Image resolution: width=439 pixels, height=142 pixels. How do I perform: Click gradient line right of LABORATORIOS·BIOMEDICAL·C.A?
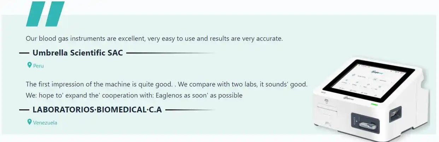(191, 110)
